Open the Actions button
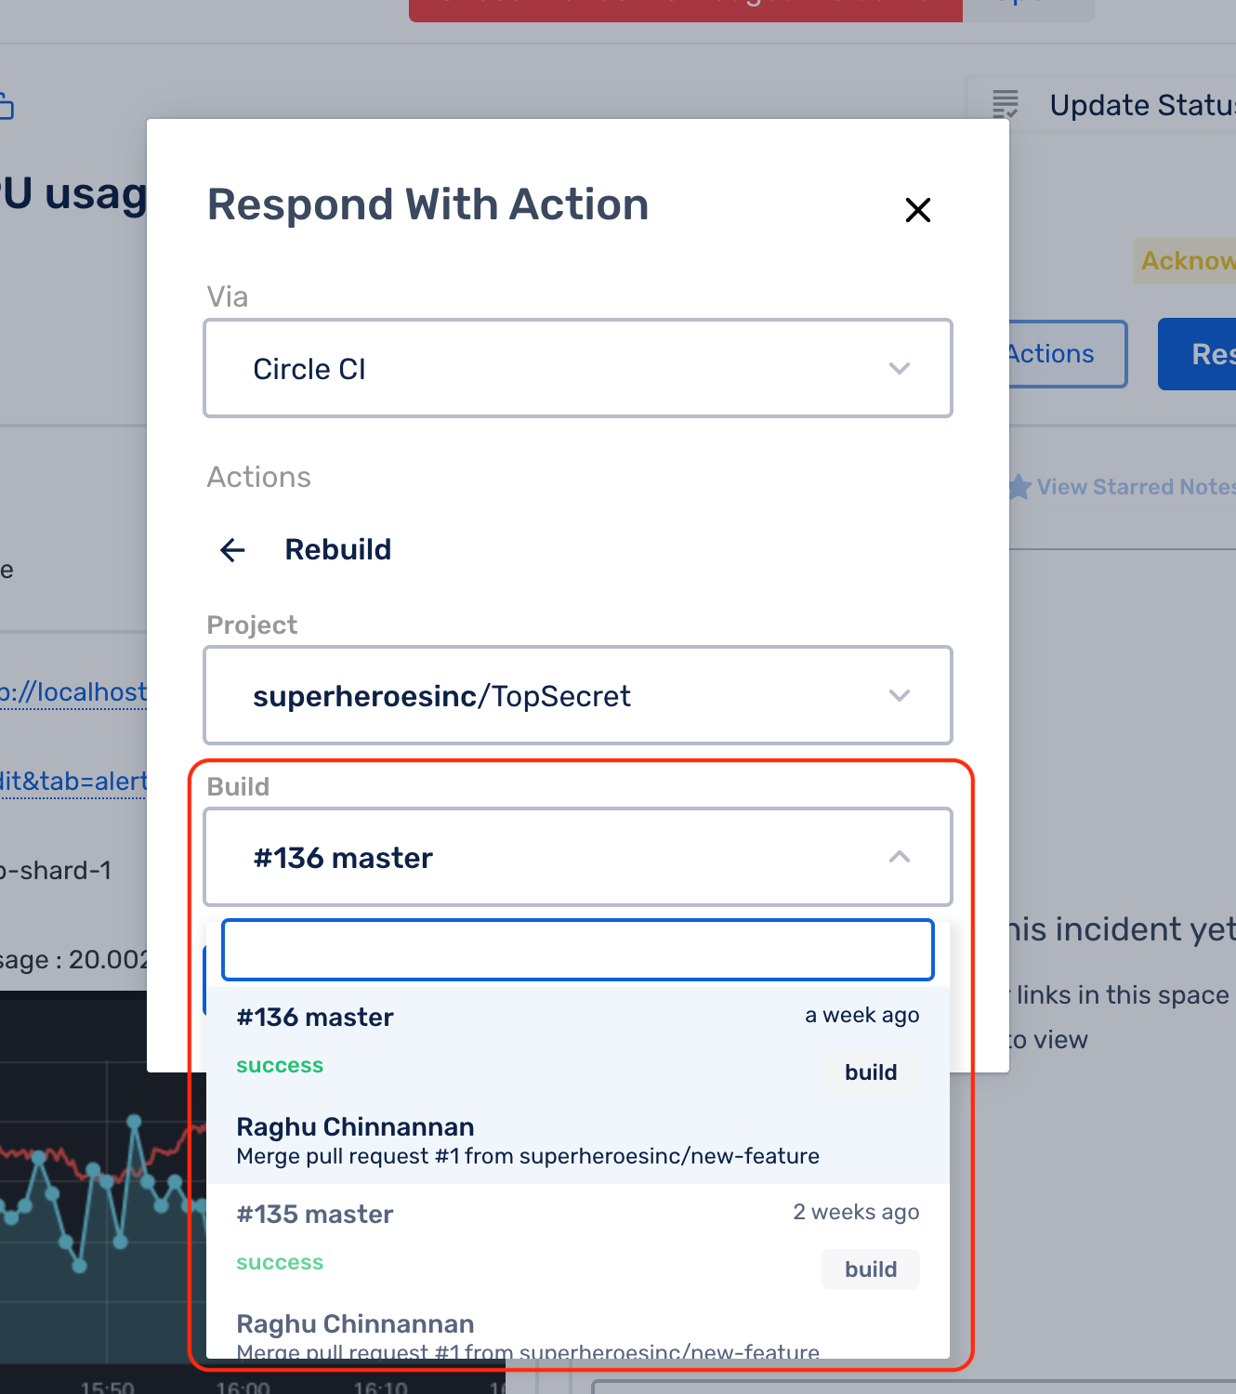This screenshot has height=1394, width=1236. [1050, 353]
